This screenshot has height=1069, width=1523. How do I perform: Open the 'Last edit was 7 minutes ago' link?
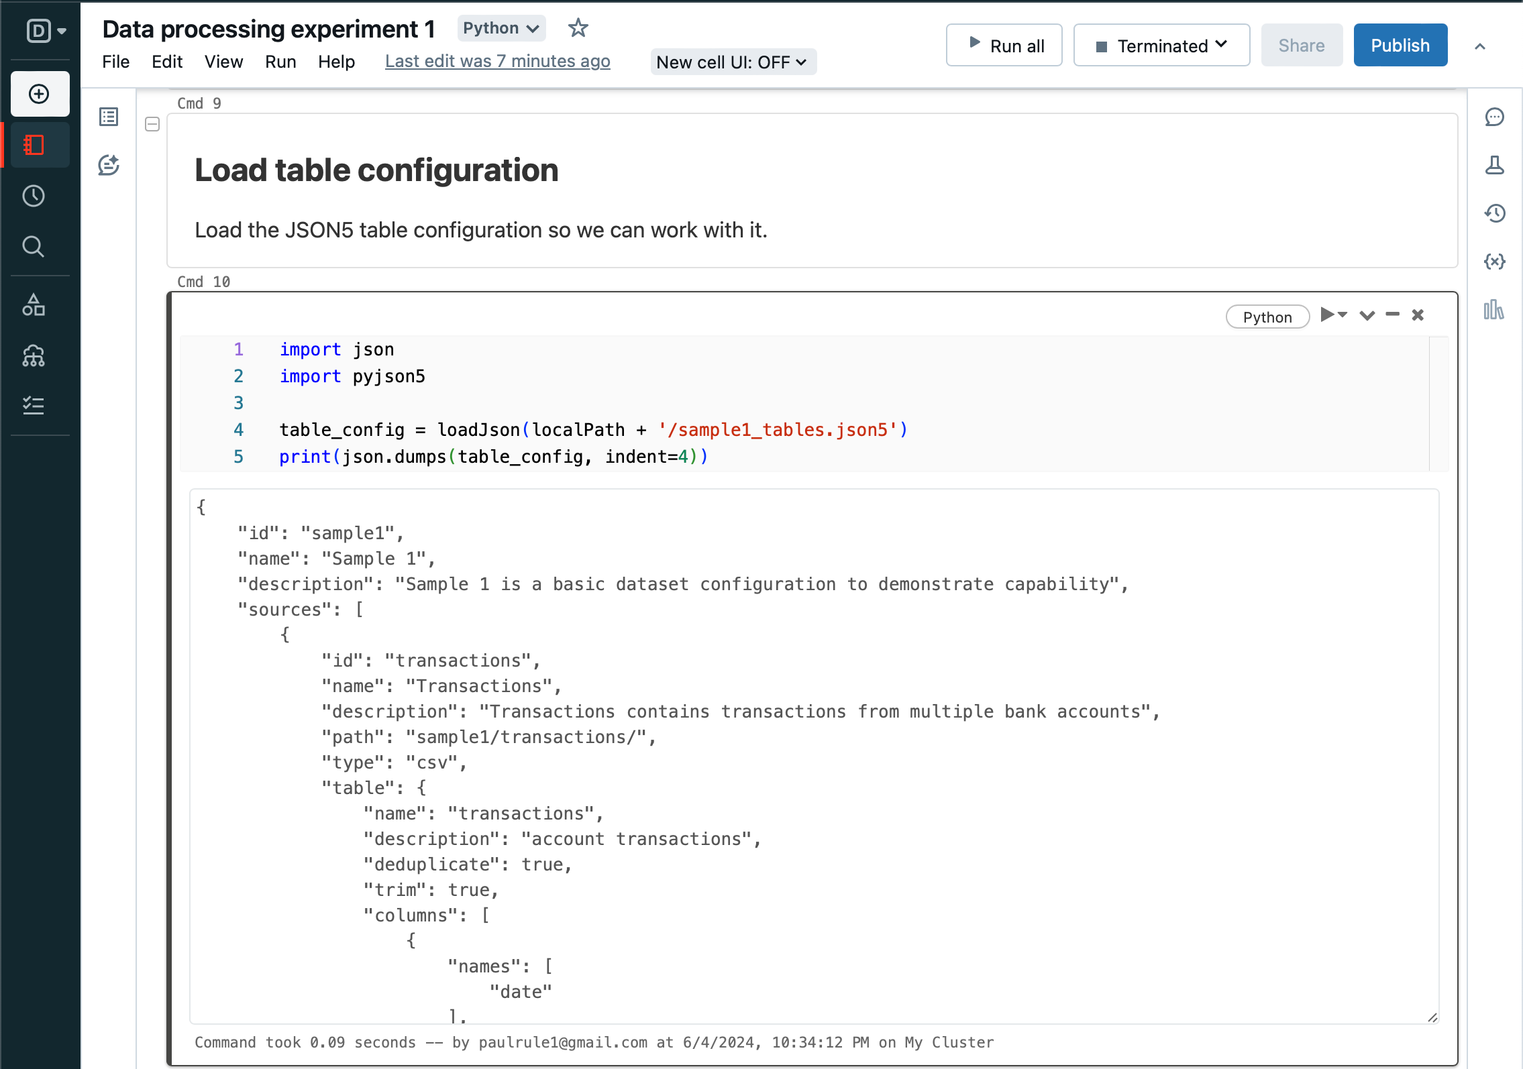(x=497, y=62)
